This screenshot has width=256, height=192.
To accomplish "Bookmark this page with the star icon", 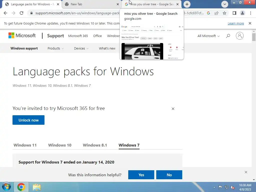I will pyautogui.click(x=224, y=13).
